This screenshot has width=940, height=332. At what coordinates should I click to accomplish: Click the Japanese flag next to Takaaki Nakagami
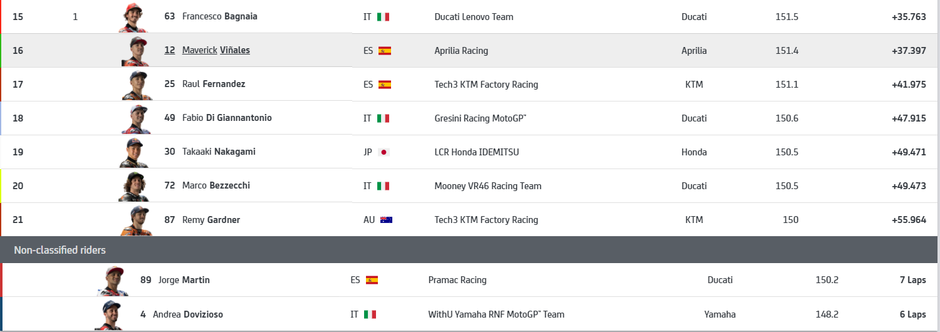(384, 152)
